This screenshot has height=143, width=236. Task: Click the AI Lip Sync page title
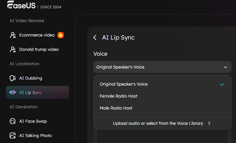point(118,37)
